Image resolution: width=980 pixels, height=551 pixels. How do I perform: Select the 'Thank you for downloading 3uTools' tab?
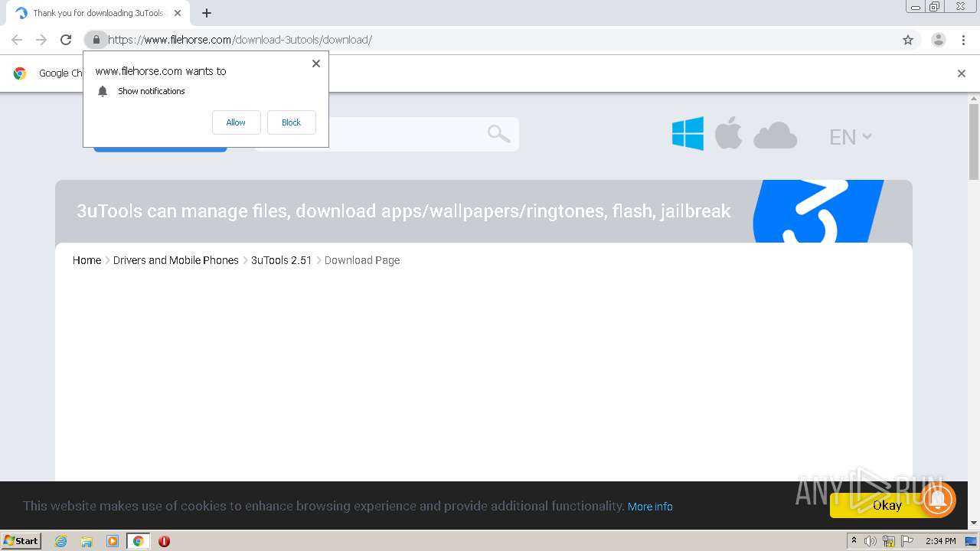coord(98,13)
